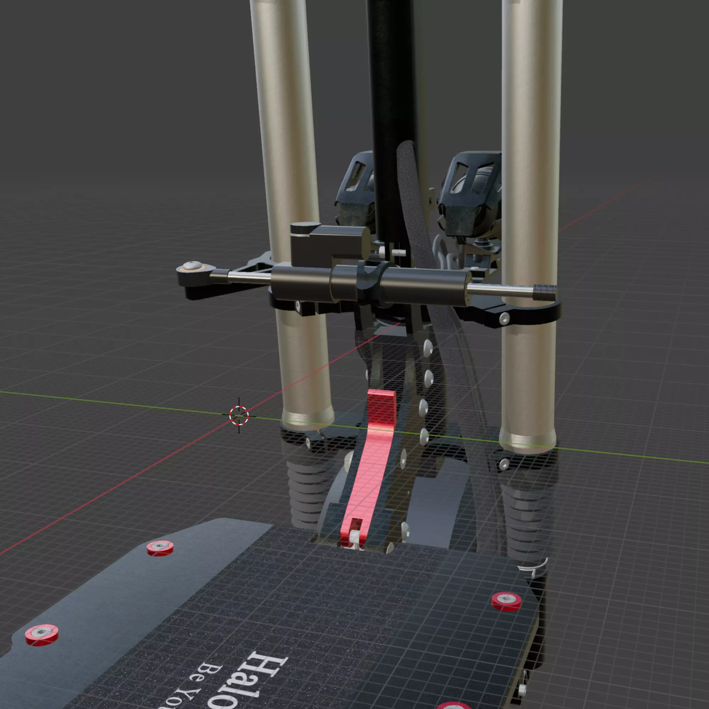709x709 pixels.
Task: Select the steering damper cylinder body
Action: click(x=371, y=286)
